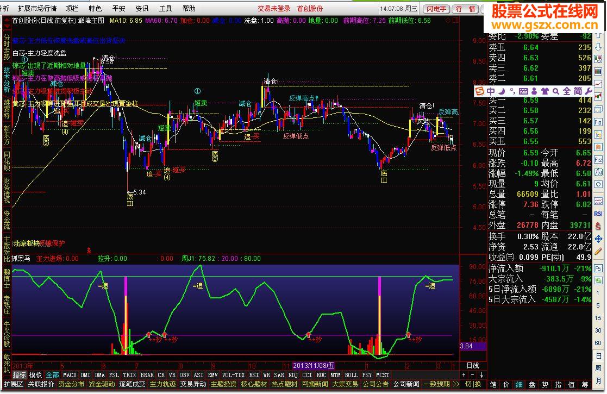Open the 工具 menu
Image resolution: width=607 pixels, height=394 pixels.
pyautogui.click(x=165, y=8)
